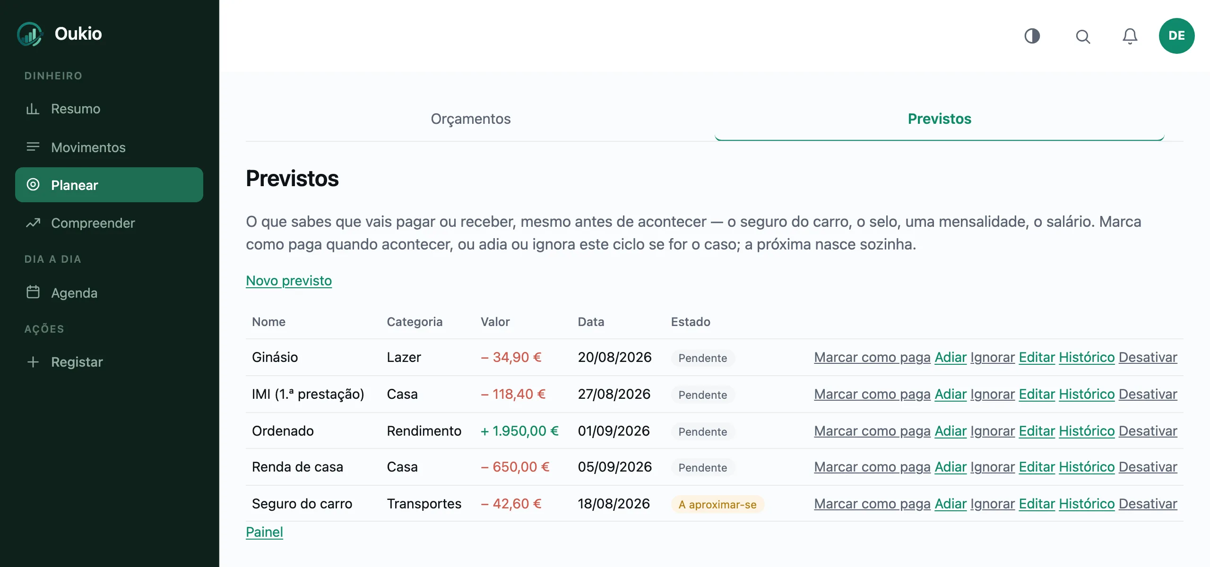Image resolution: width=1210 pixels, height=567 pixels.
Task: Deactivate the Ginásio entry
Action: click(x=1148, y=357)
